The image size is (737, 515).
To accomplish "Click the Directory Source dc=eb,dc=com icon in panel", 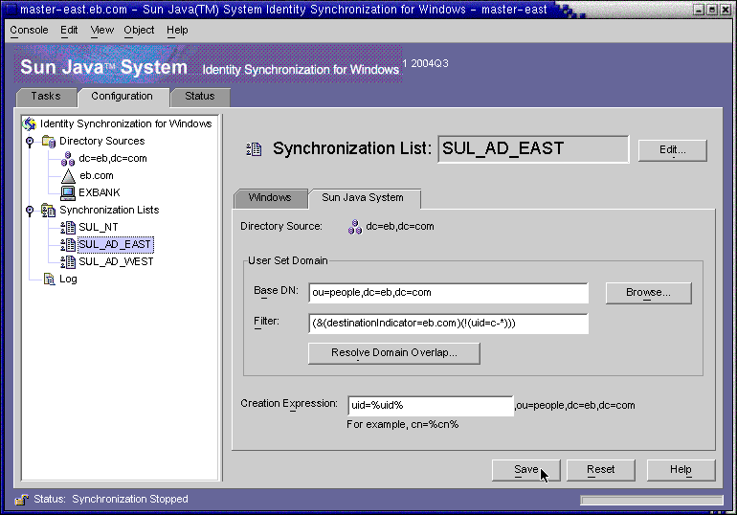I will 355,227.
